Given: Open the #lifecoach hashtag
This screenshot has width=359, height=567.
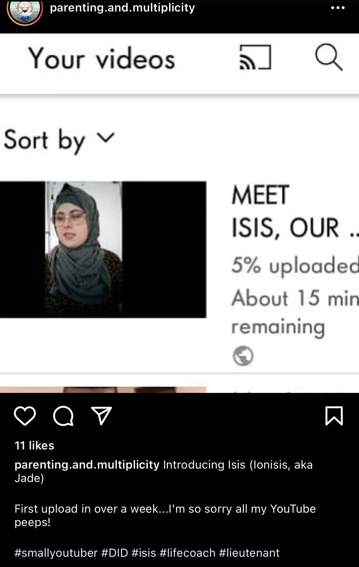Looking at the screenshot, I should [187, 553].
